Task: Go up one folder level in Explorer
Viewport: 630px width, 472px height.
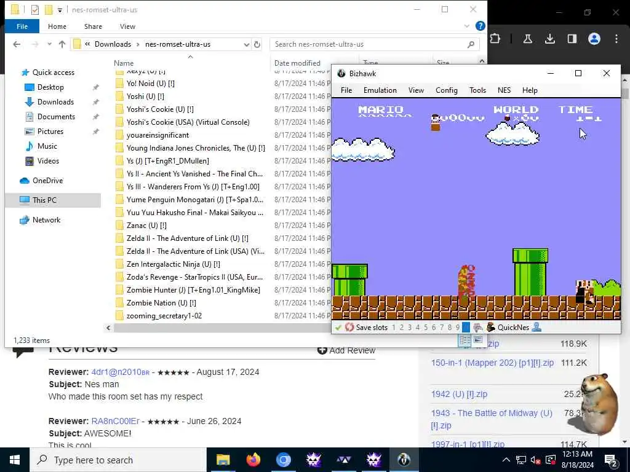Action: pos(62,44)
